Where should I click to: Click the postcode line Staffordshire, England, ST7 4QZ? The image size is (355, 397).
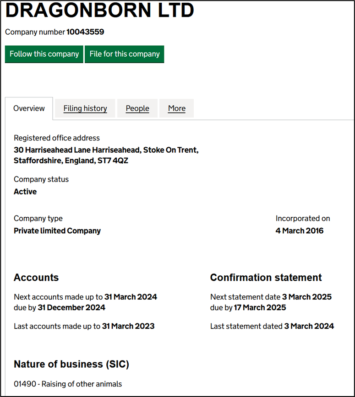[x=71, y=161]
